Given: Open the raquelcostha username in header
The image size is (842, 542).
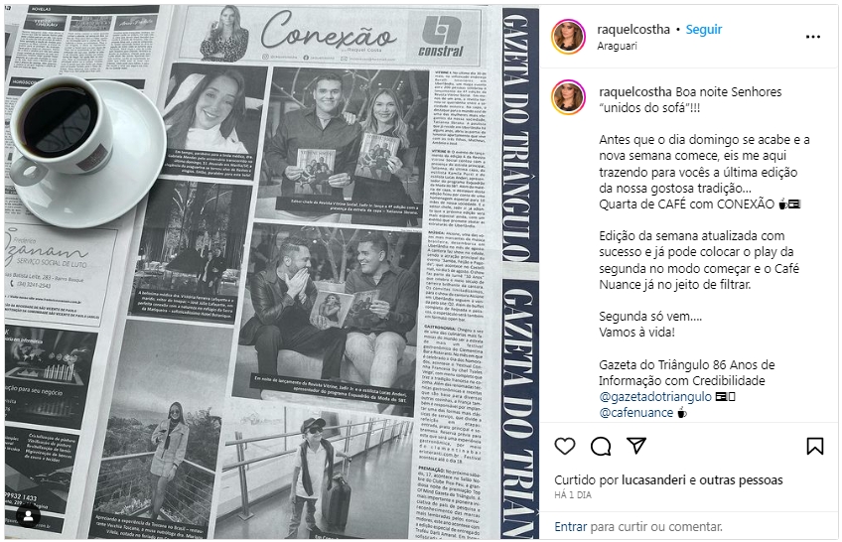Looking at the screenshot, I should tap(633, 30).
